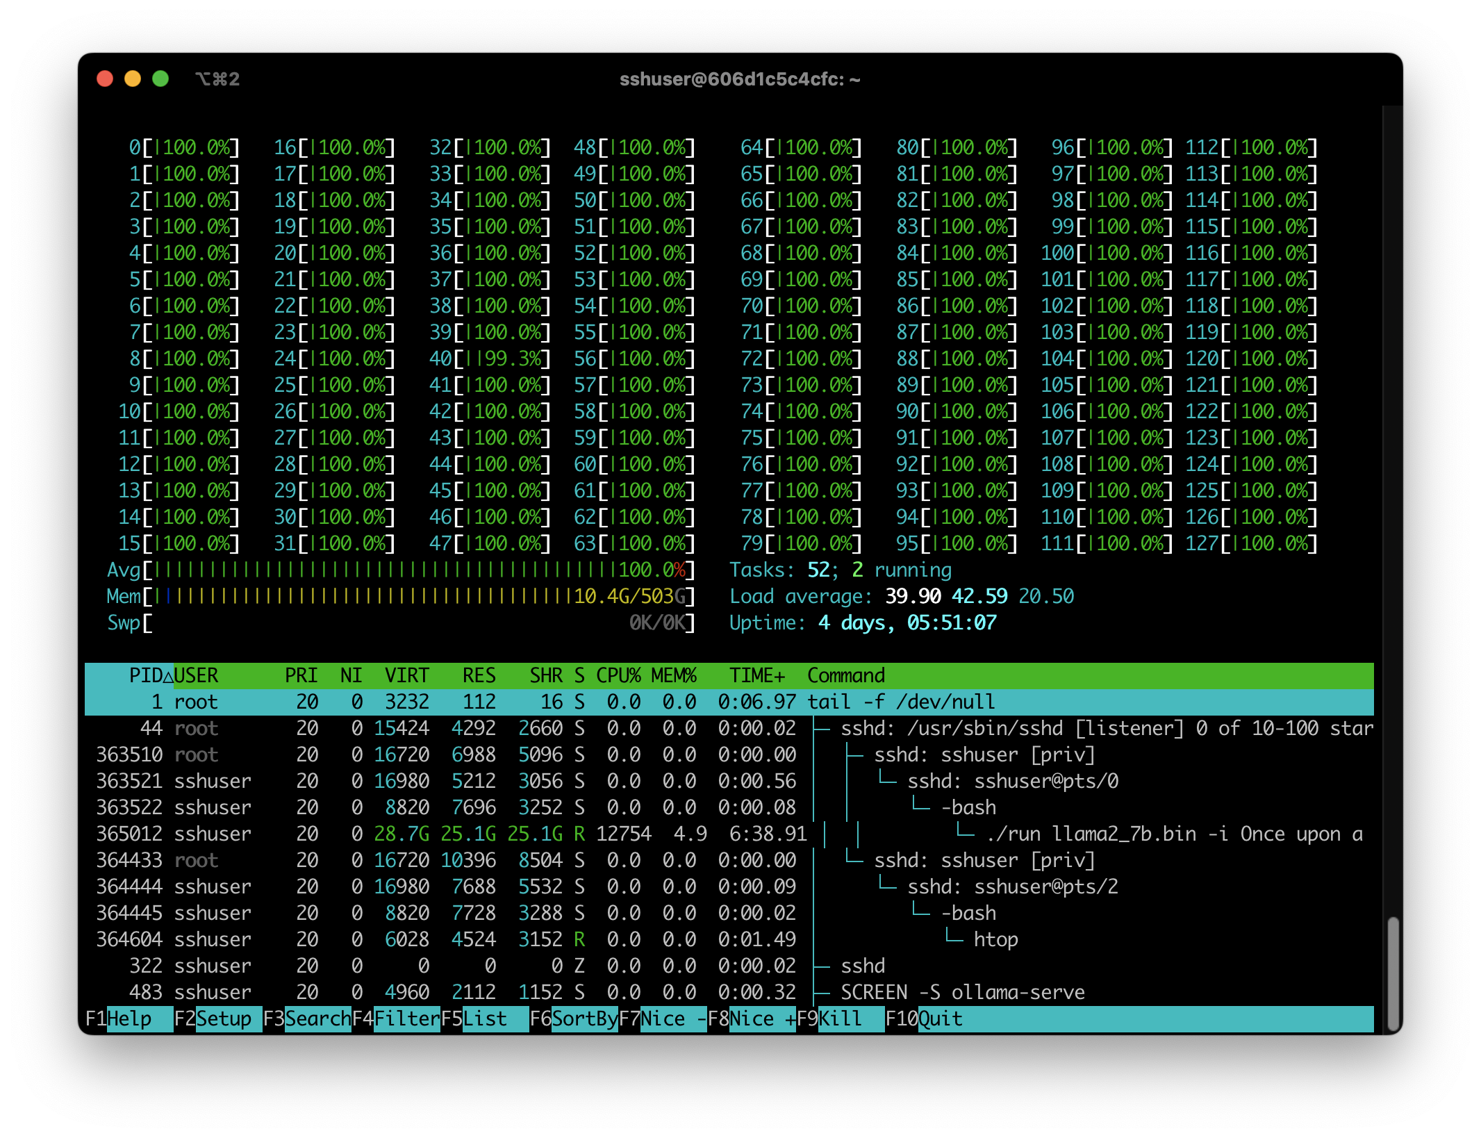Click the 6:38.91 TIME+ value cell

tap(768, 834)
